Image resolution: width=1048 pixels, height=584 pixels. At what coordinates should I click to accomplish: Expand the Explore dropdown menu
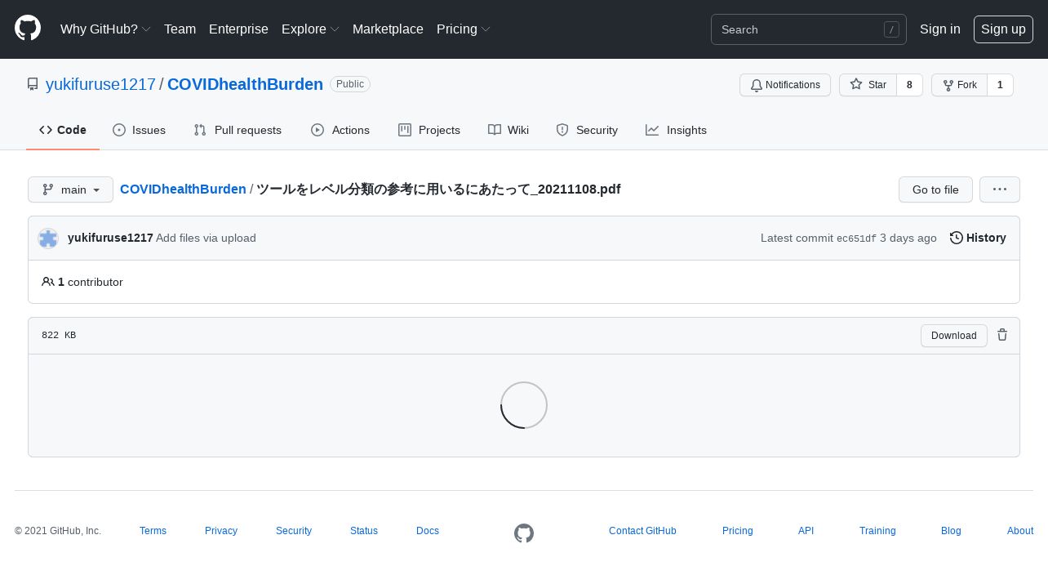click(310, 29)
